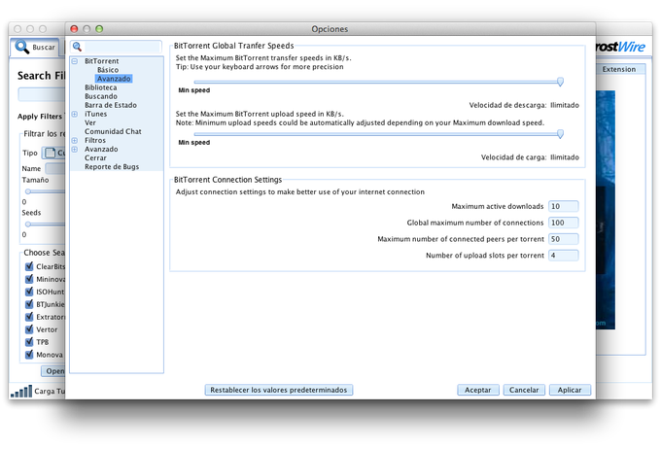Select the highlighted Avanzado BitTorrent item
The height and width of the screenshot is (449, 661).
coord(114,79)
